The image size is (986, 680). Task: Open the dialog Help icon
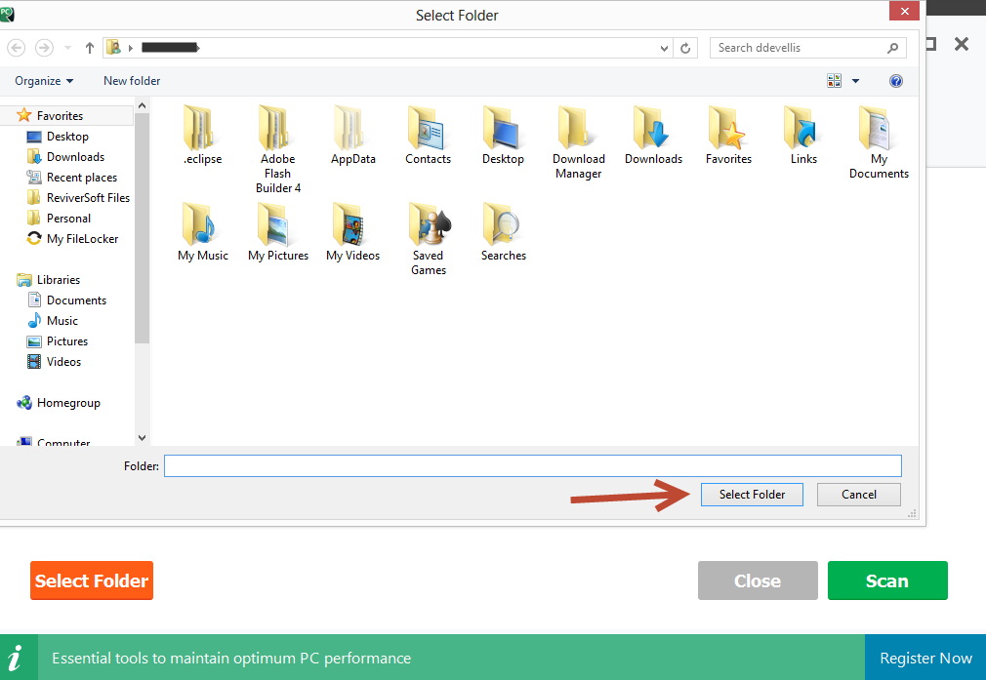[x=896, y=80]
